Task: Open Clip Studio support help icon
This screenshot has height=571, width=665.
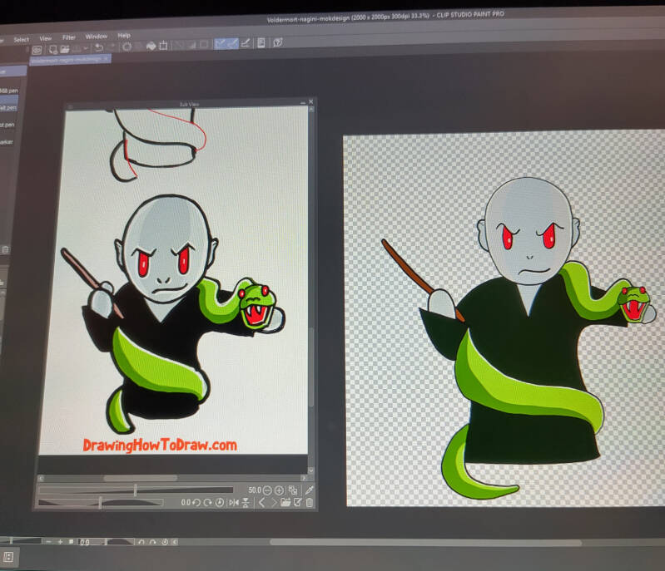Action: click(278, 42)
